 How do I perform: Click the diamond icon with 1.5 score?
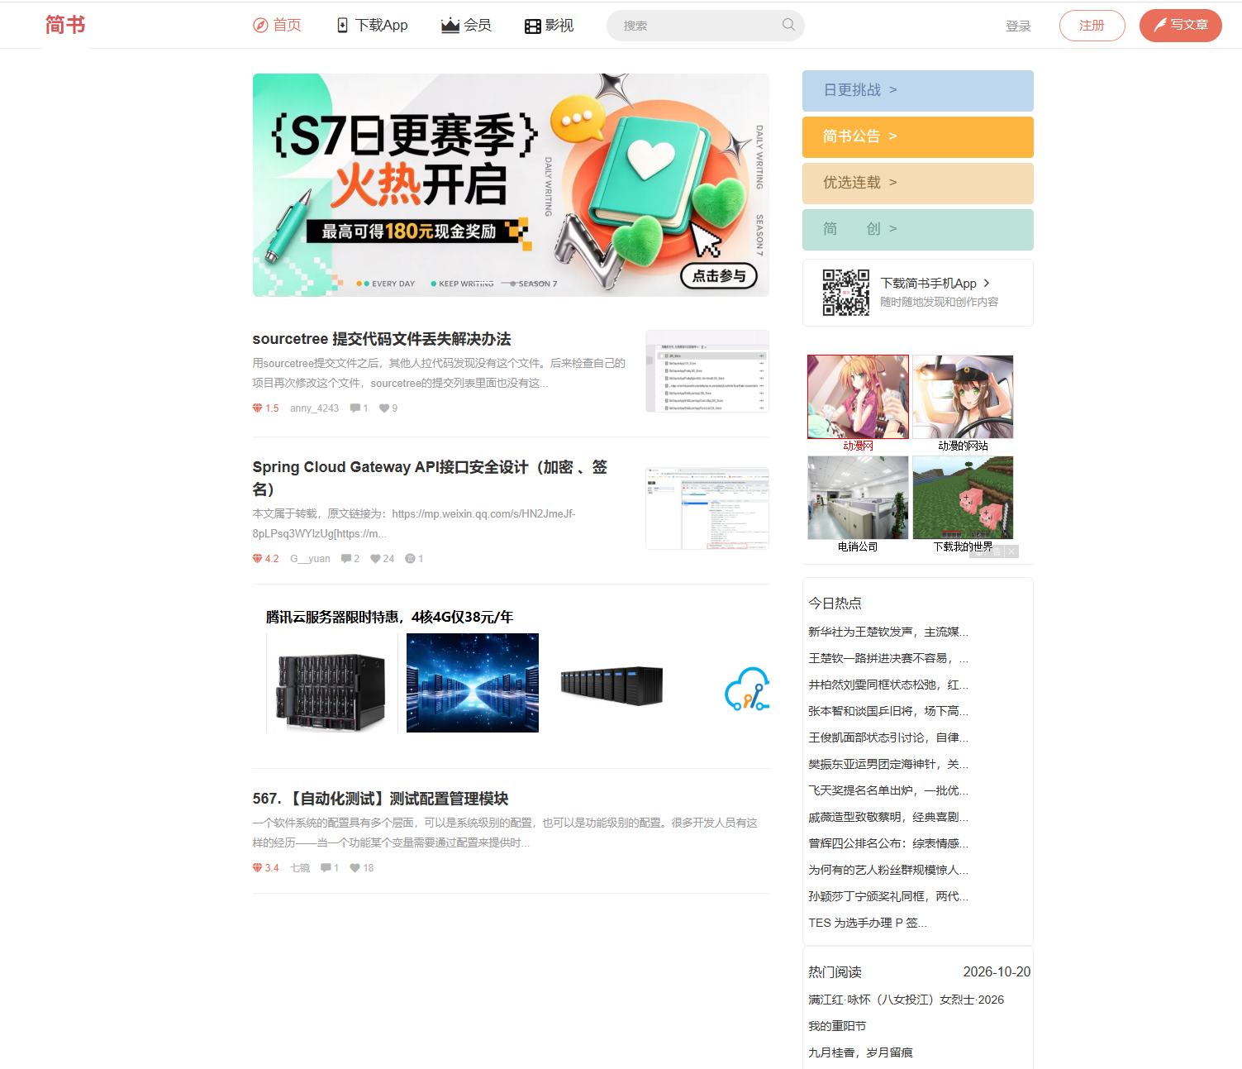pos(257,408)
